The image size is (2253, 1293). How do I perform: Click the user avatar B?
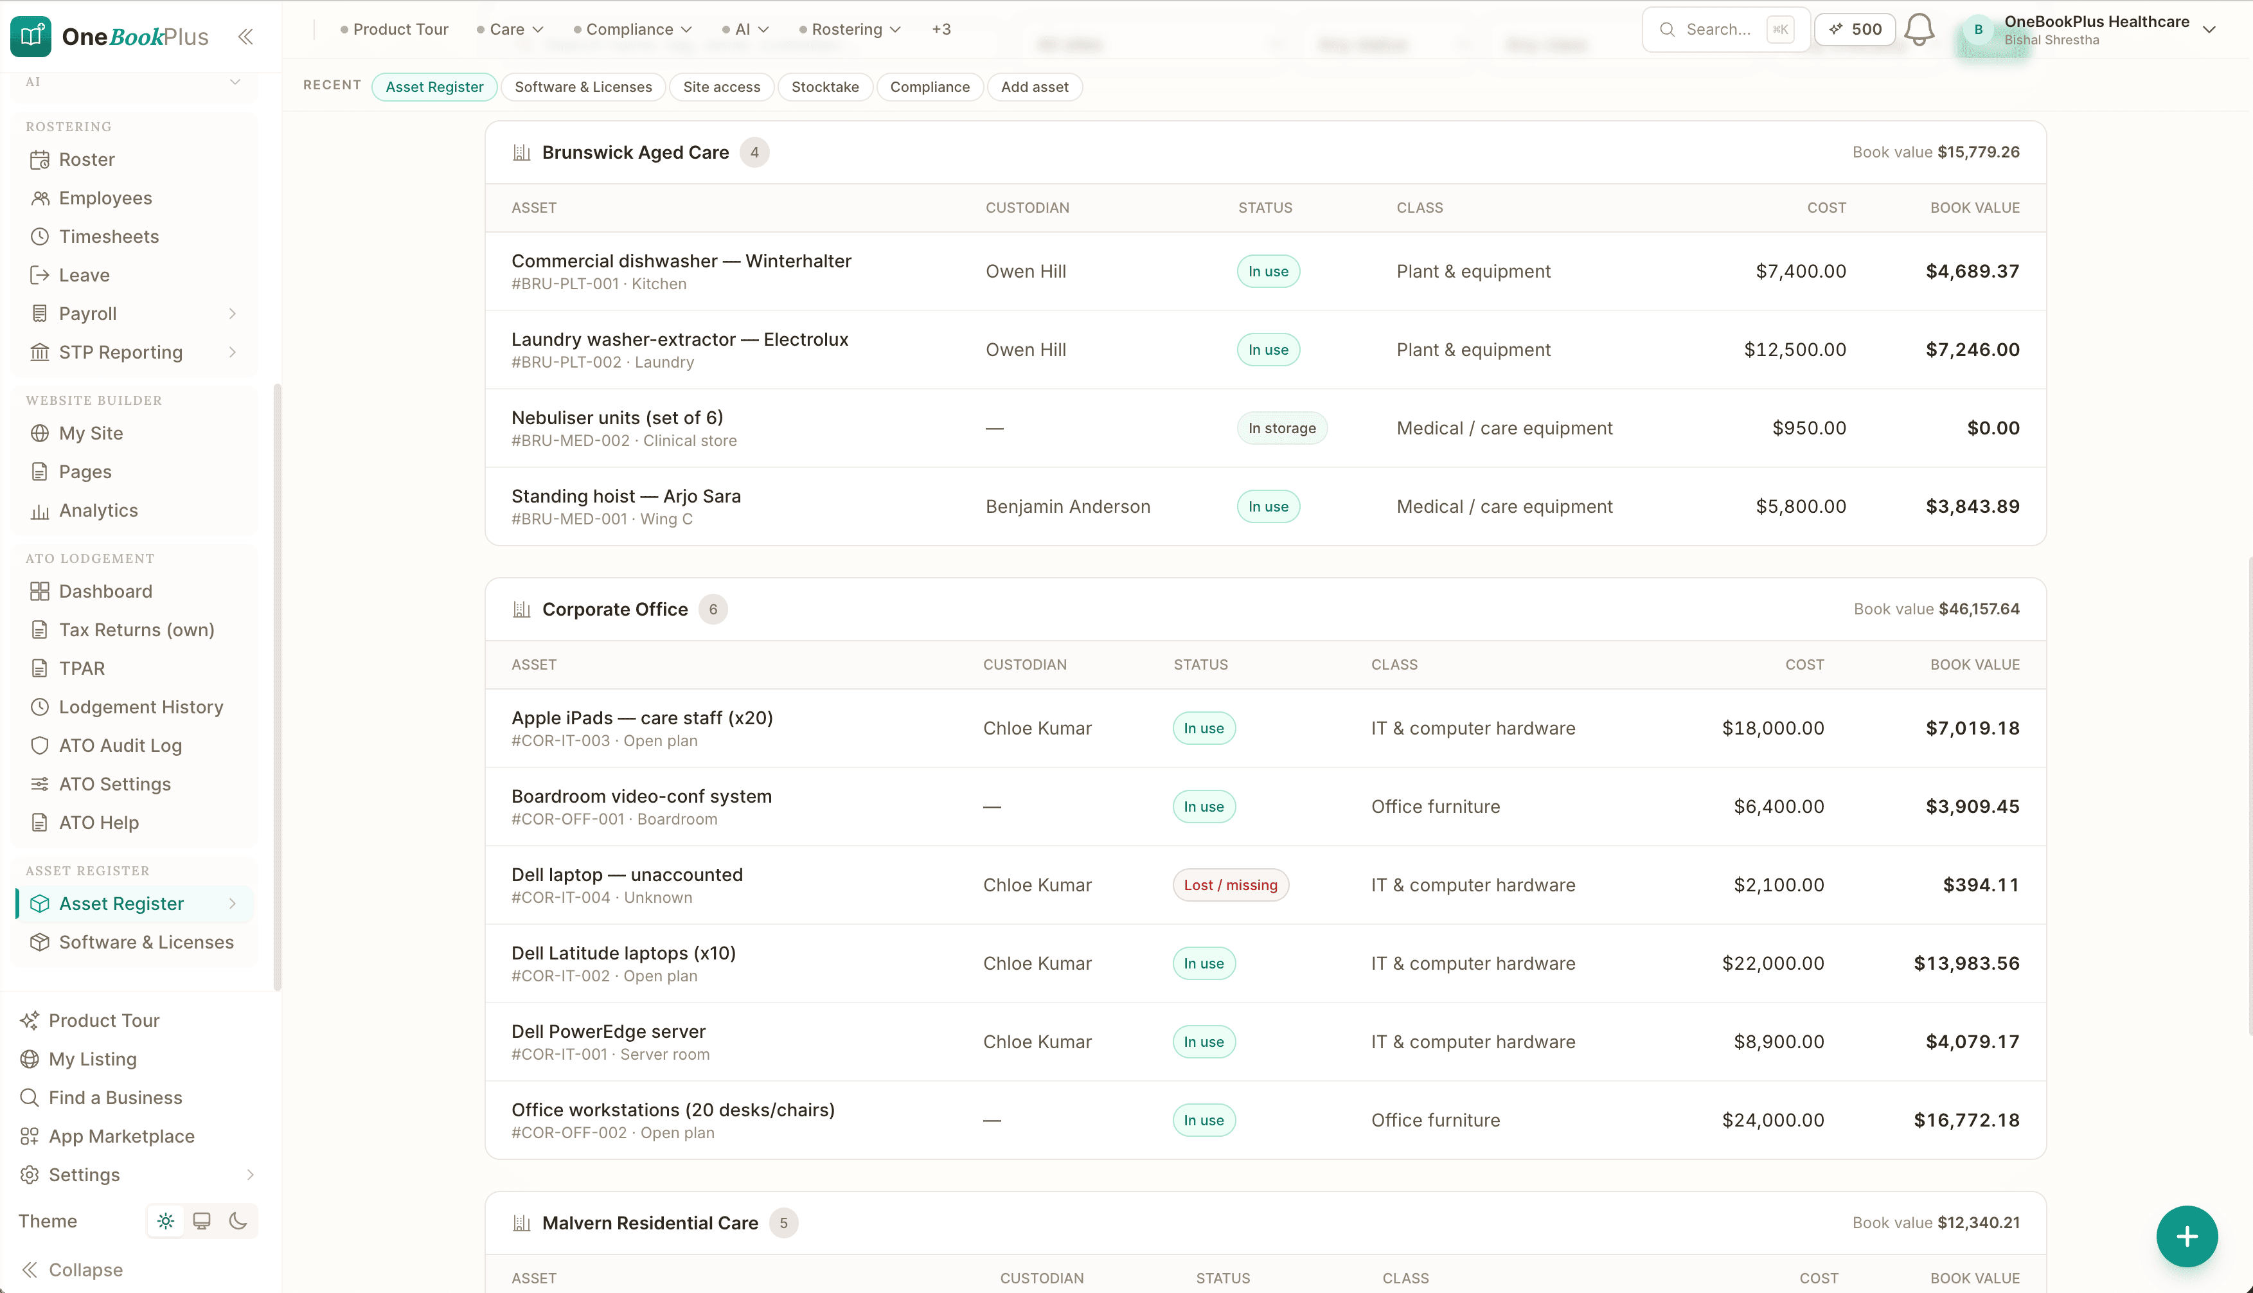1978,30
